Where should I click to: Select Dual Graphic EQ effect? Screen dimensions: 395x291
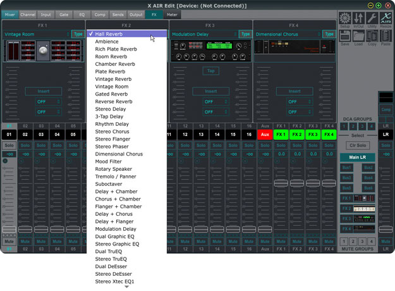[x=126, y=237]
